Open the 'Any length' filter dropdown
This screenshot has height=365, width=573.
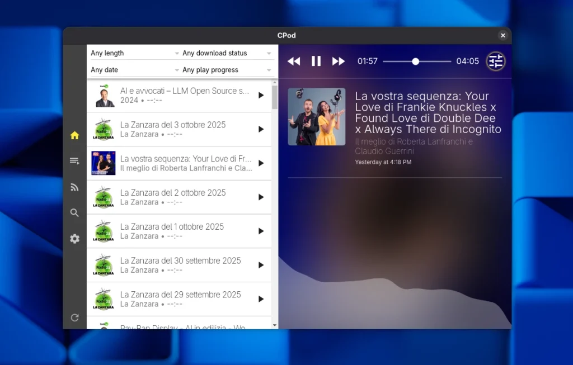pyautogui.click(x=133, y=53)
